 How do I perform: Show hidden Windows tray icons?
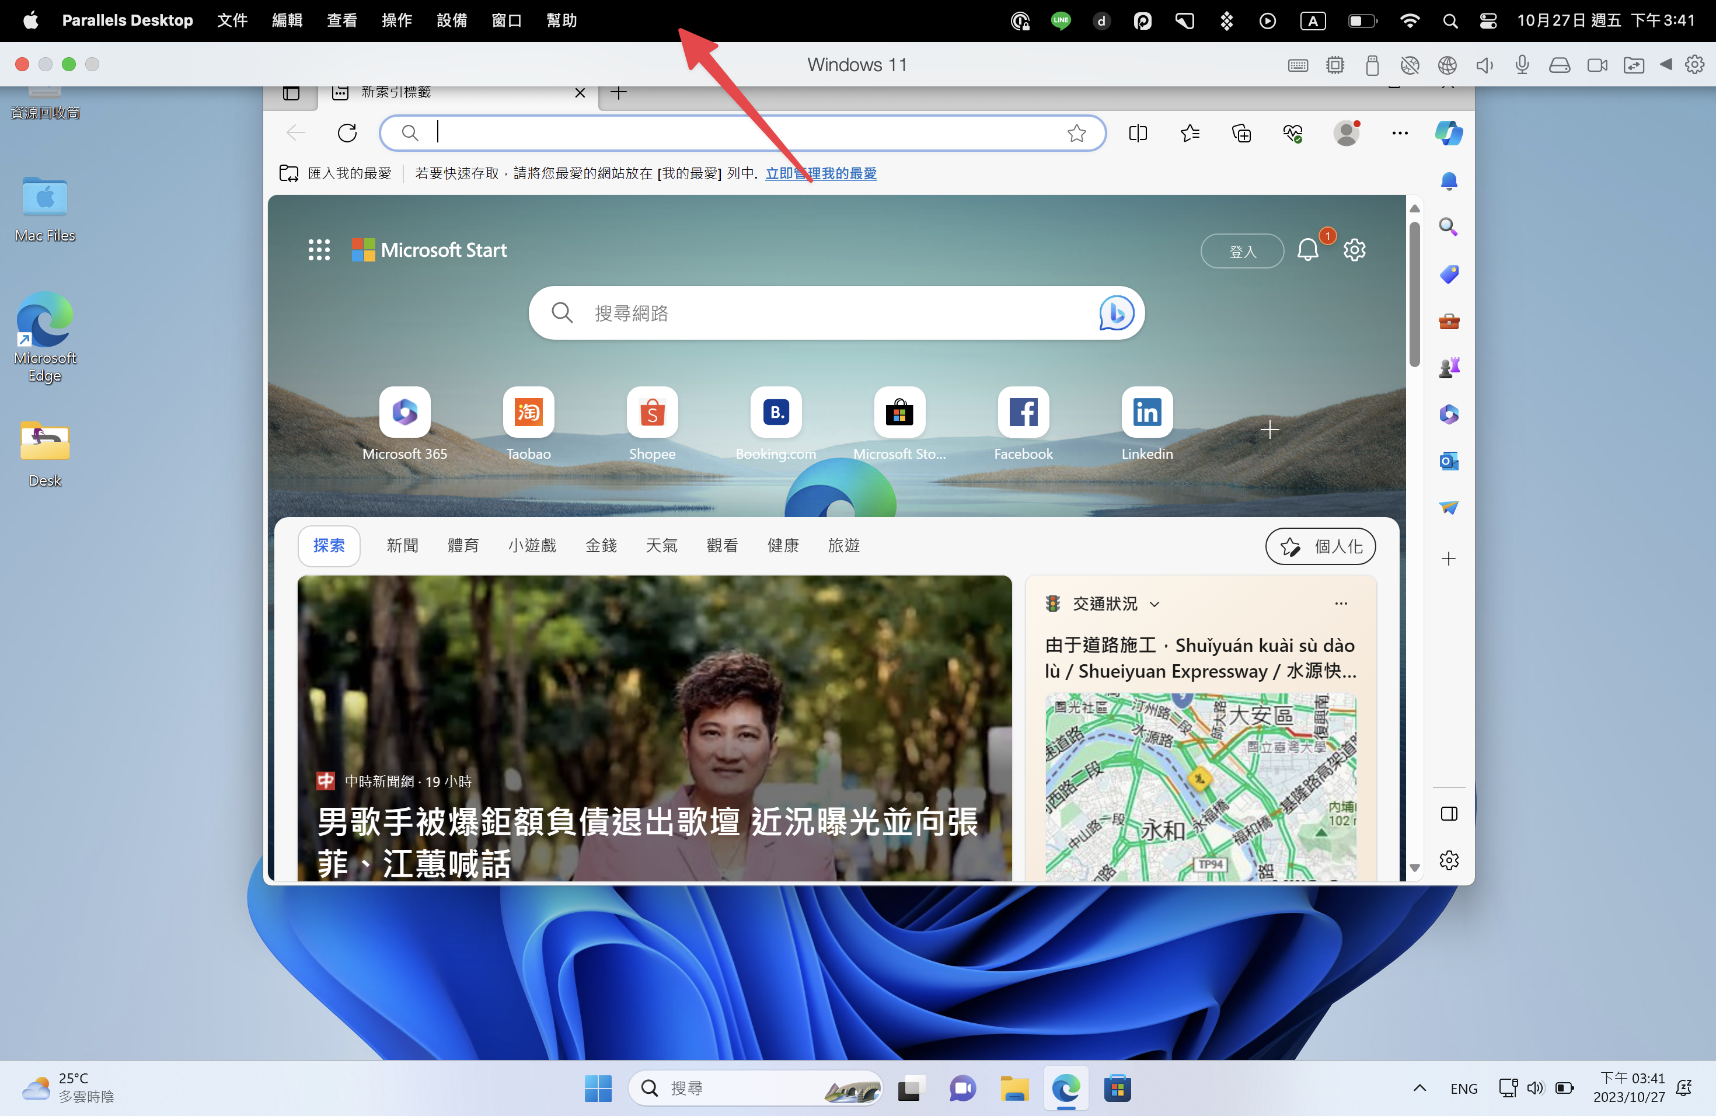pos(1419,1088)
